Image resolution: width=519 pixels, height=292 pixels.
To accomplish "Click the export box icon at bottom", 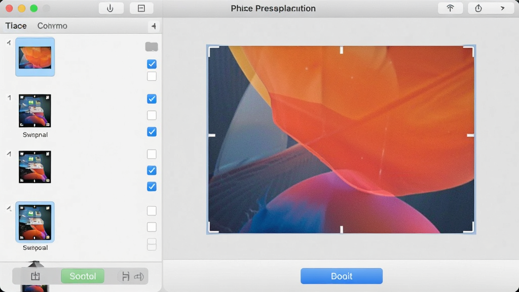I will coord(35,276).
